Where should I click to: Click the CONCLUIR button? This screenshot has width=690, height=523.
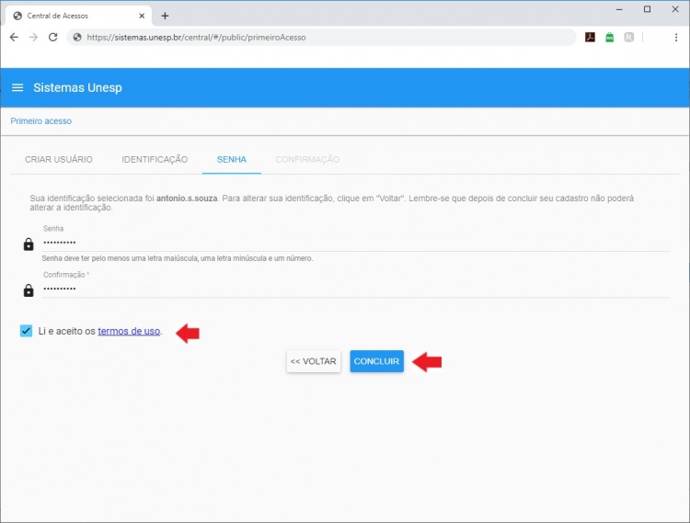(x=376, y=361)
